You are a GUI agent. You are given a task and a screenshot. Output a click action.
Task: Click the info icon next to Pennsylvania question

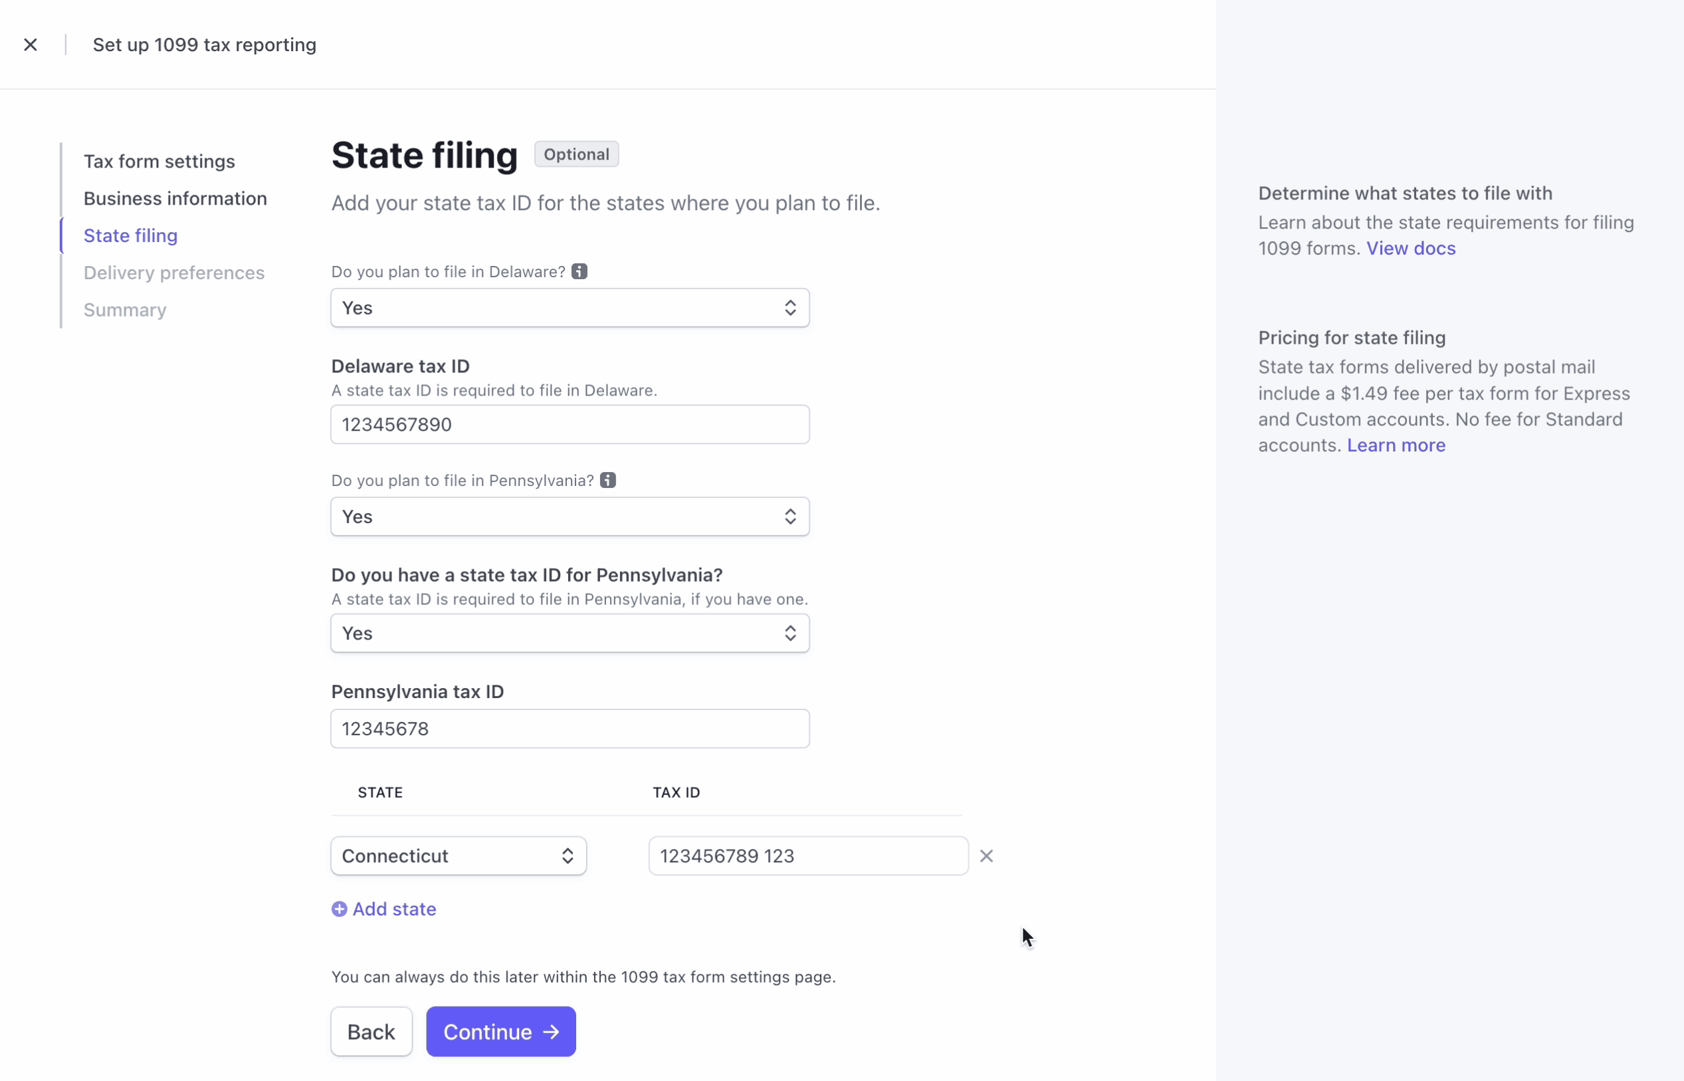pos(607,480)
